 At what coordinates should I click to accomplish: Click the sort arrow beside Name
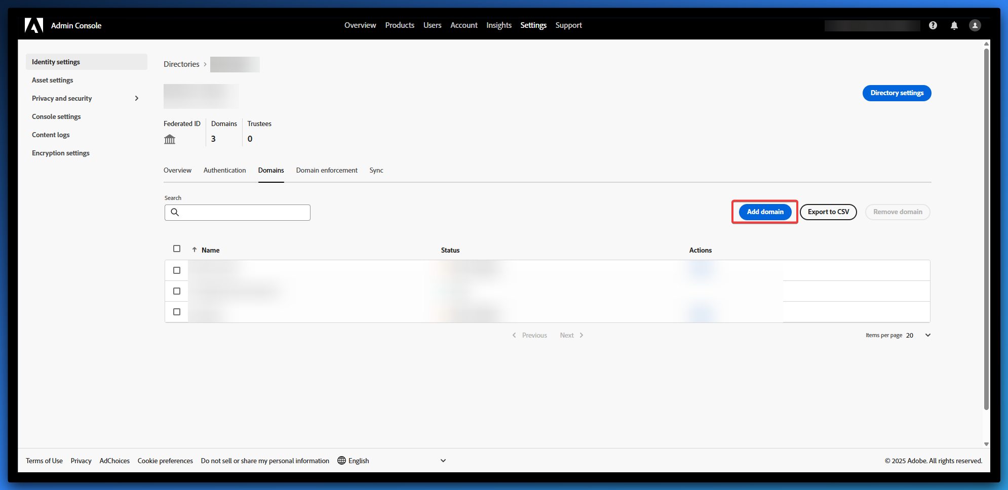coord(195,250)
